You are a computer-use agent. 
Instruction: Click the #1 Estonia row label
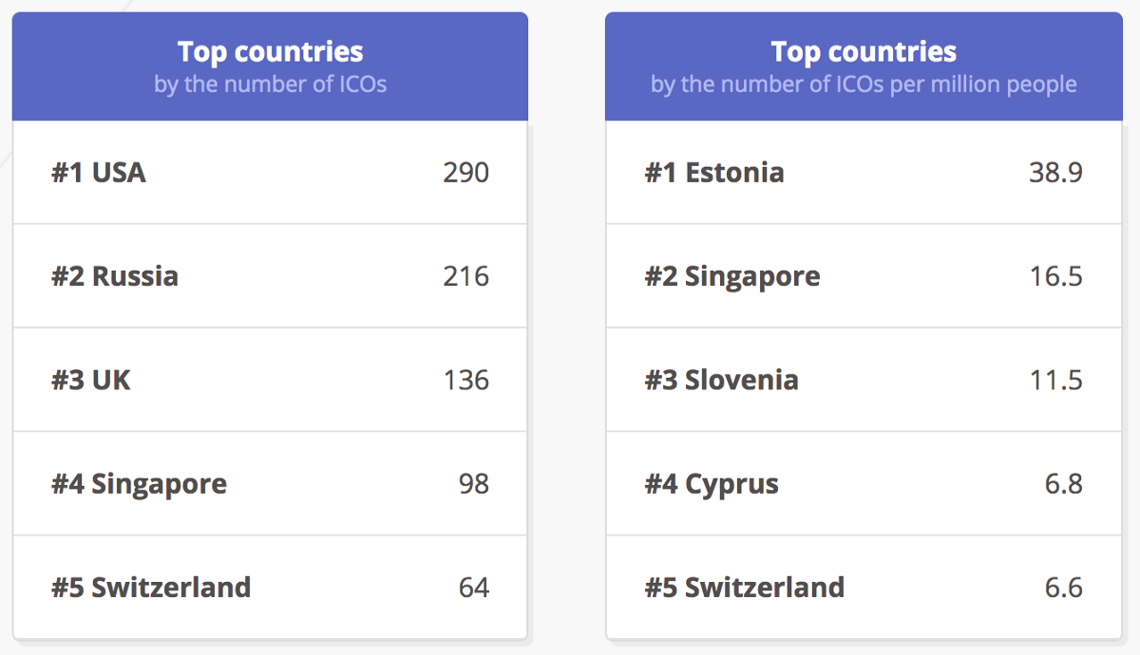pos(714,173)
